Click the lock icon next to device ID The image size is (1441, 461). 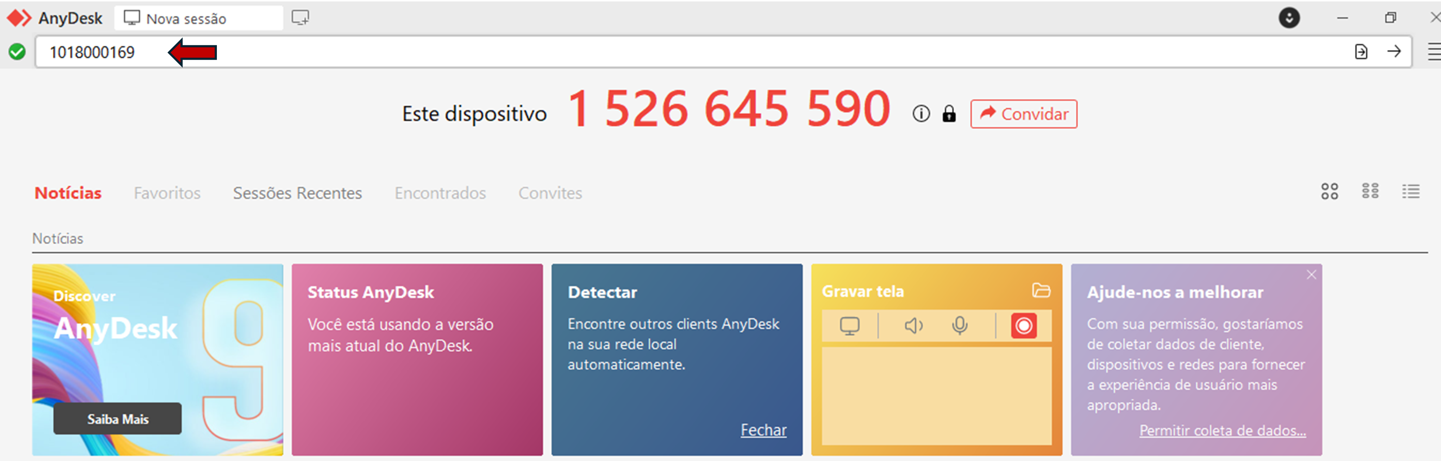click(949, 114)
